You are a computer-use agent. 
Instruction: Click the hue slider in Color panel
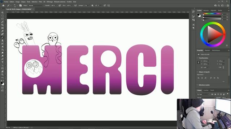pos(212,14)
